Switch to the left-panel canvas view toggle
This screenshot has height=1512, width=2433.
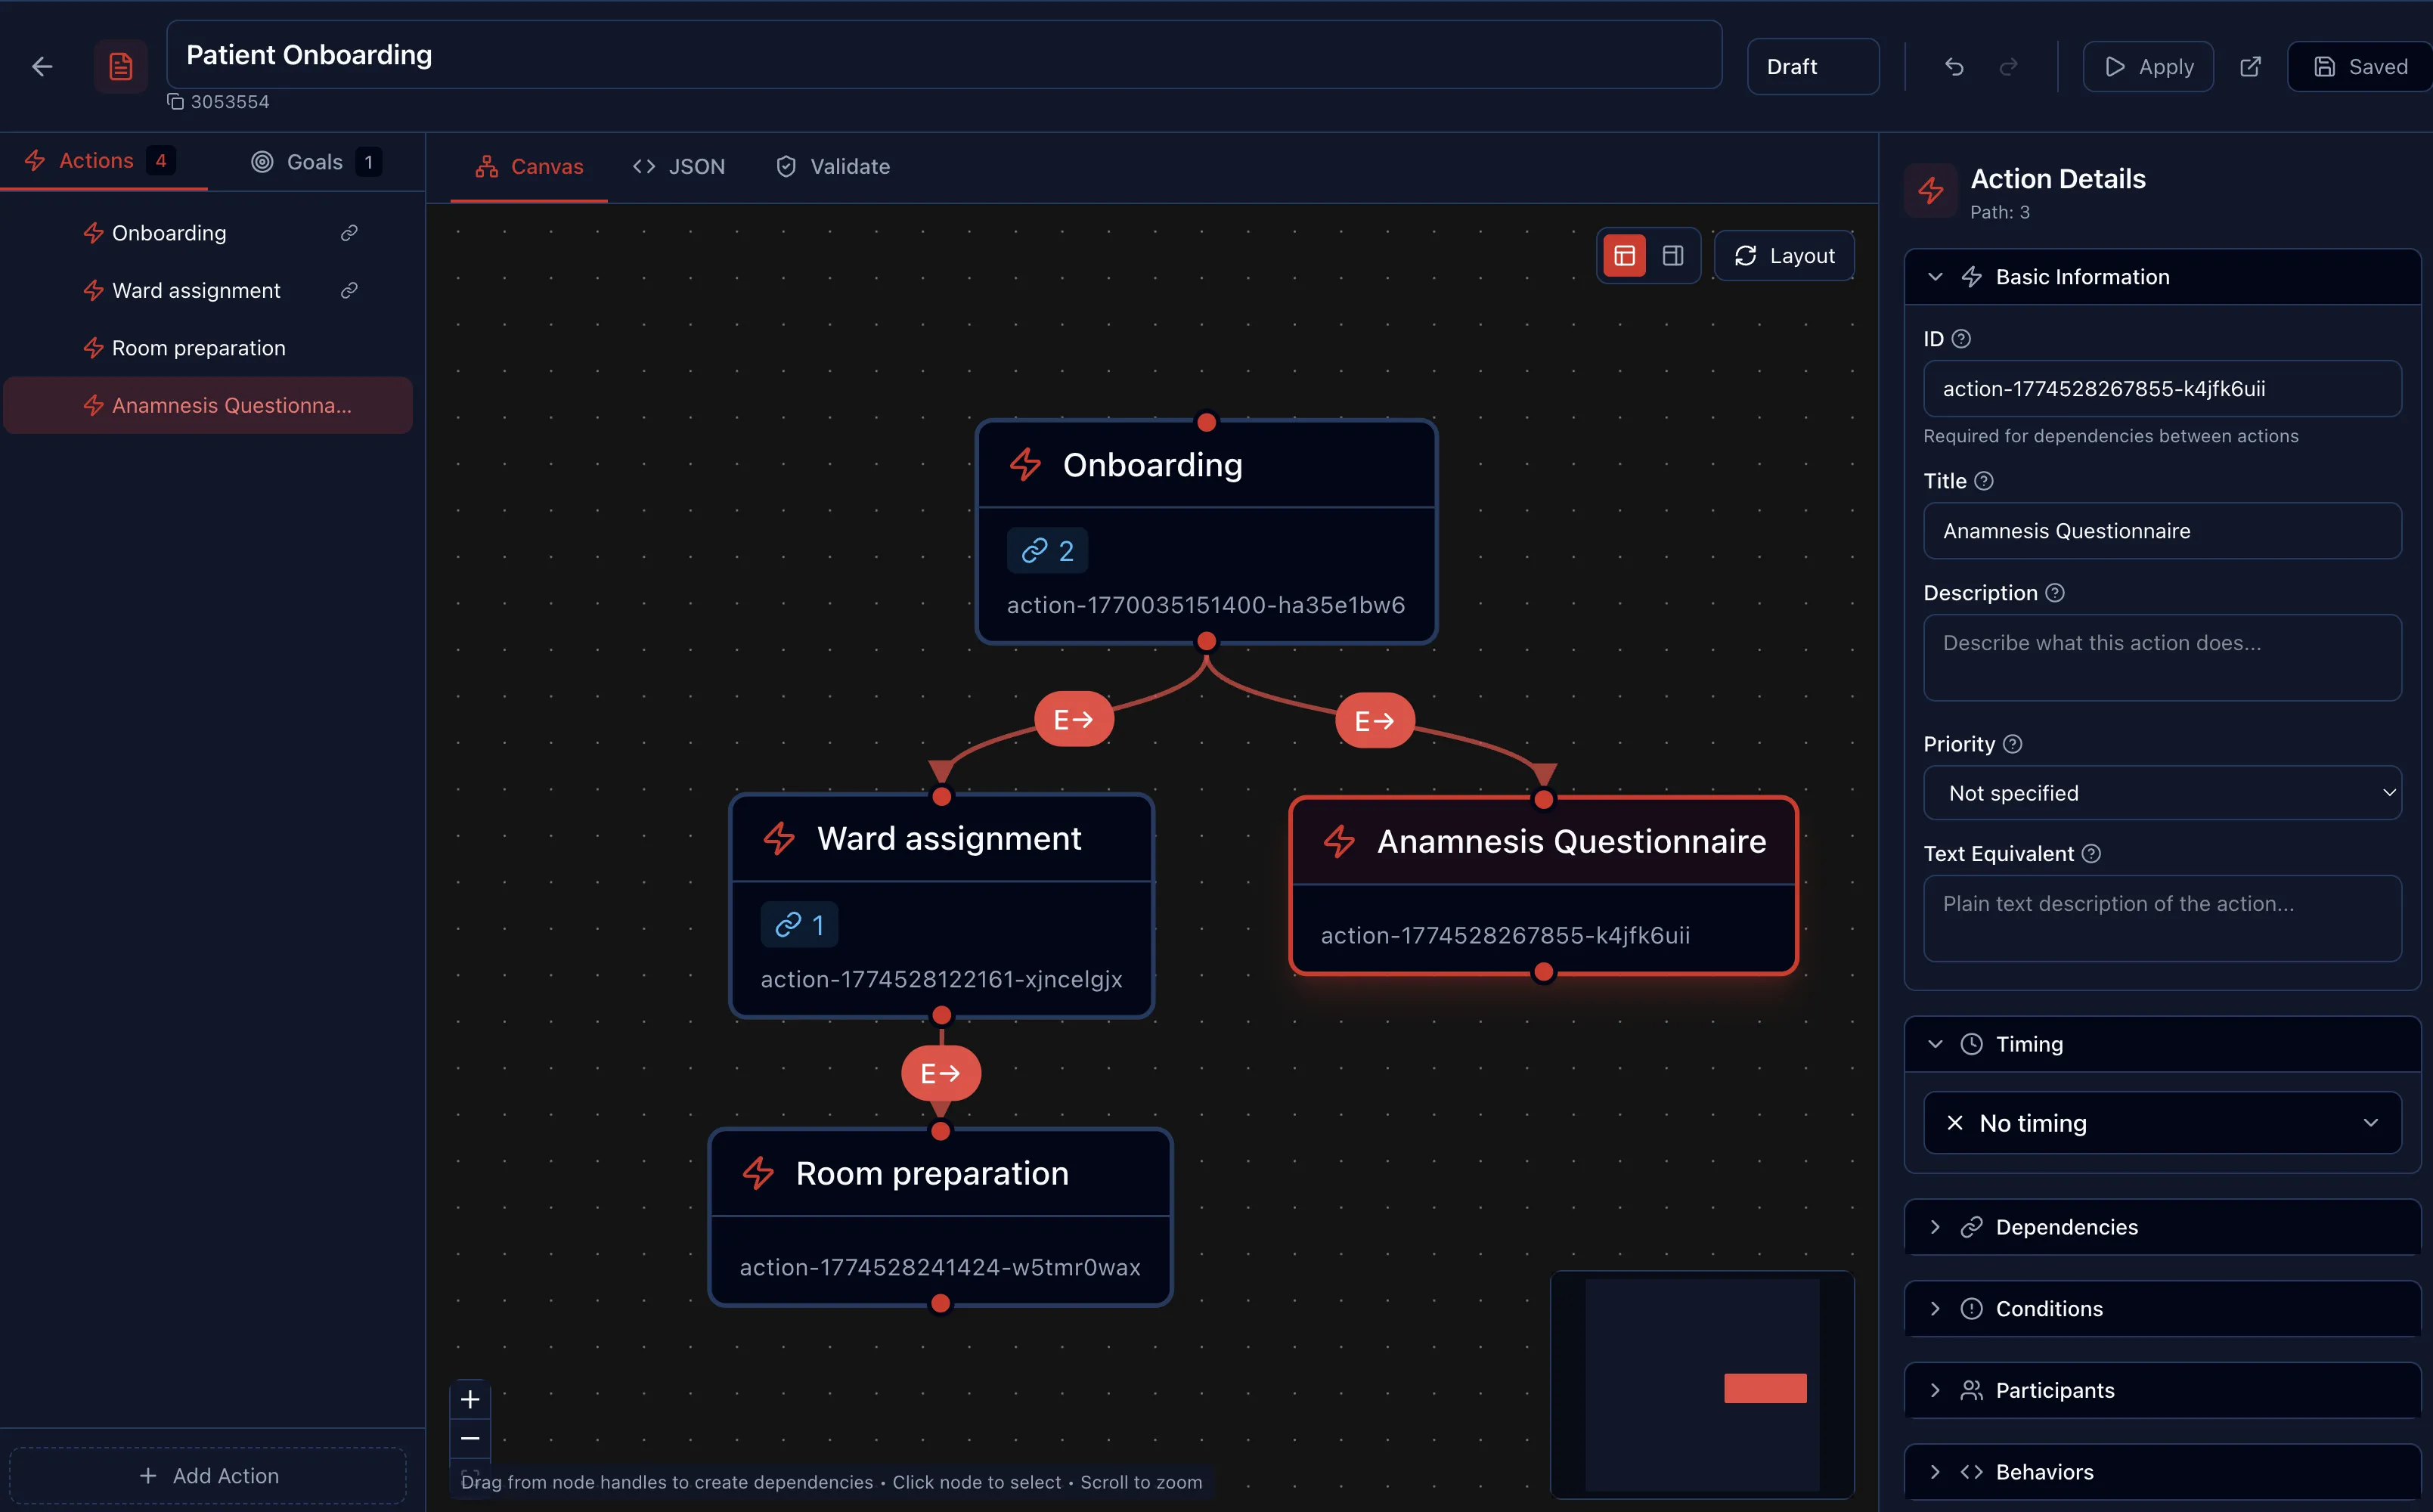tap(1624, 256)
